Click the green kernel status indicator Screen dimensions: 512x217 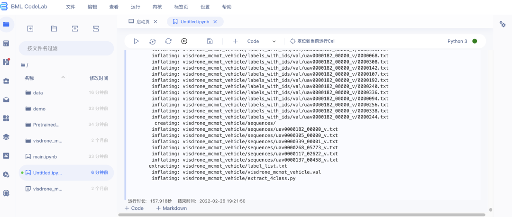pos(475,41)
